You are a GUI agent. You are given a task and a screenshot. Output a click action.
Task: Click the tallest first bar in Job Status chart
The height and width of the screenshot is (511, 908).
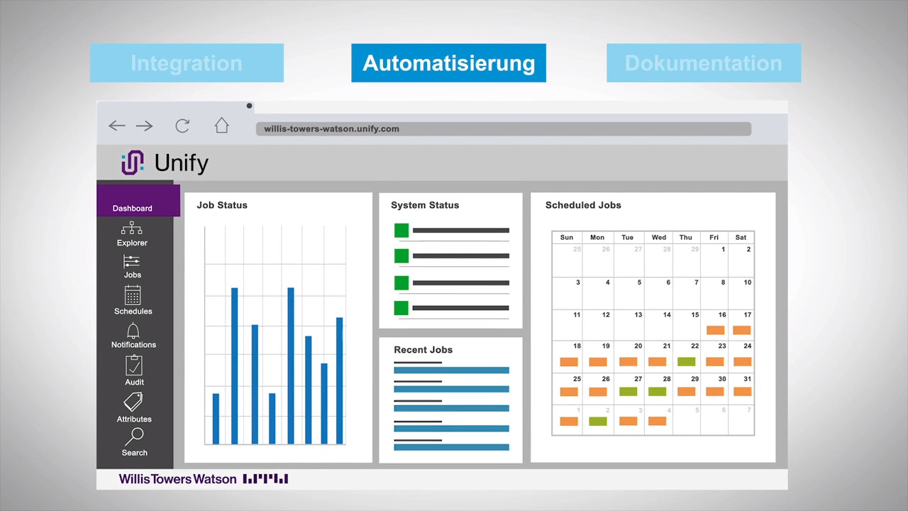235,366
